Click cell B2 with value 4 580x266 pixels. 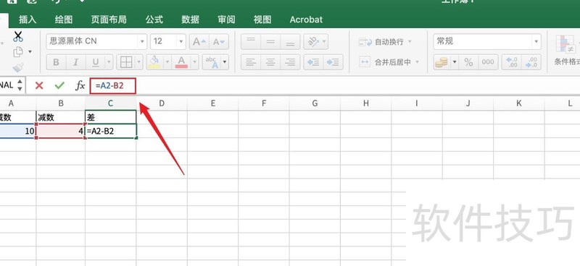click(x=61, y=131)
